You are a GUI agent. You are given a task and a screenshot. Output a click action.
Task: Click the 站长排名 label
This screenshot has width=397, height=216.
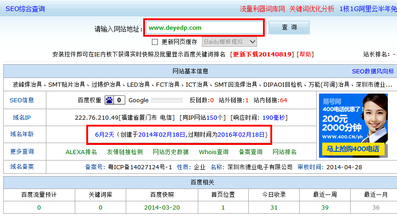tap(376, 55)
